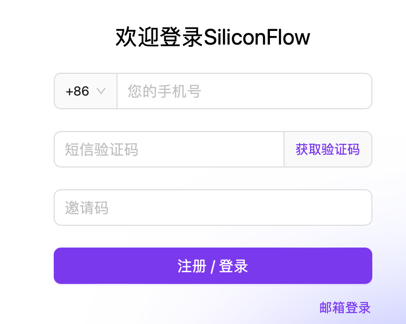406x324 pixels.
Task: Activate the SMS verification code box
Action: pos(168,149)
